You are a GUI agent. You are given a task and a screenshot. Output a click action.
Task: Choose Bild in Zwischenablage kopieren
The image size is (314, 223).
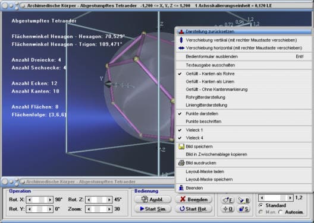click(x=244, y=154)
